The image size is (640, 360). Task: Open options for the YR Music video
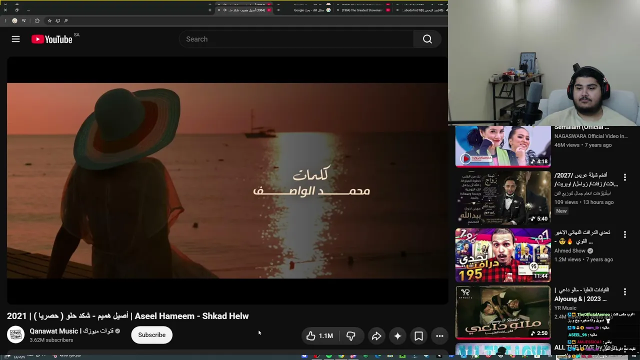point(624,292)
